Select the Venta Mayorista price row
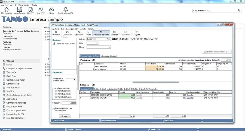Viewport: 245px width, 131px height. tap(155, 67)
